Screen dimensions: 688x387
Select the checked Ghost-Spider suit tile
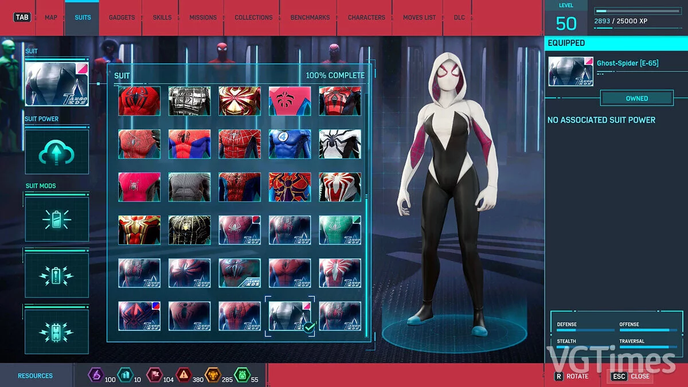click(x=290, y=316)
